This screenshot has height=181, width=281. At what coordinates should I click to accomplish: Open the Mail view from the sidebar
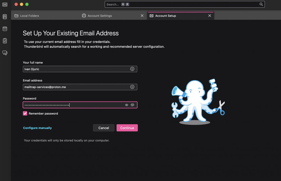(x=5, y=5)
